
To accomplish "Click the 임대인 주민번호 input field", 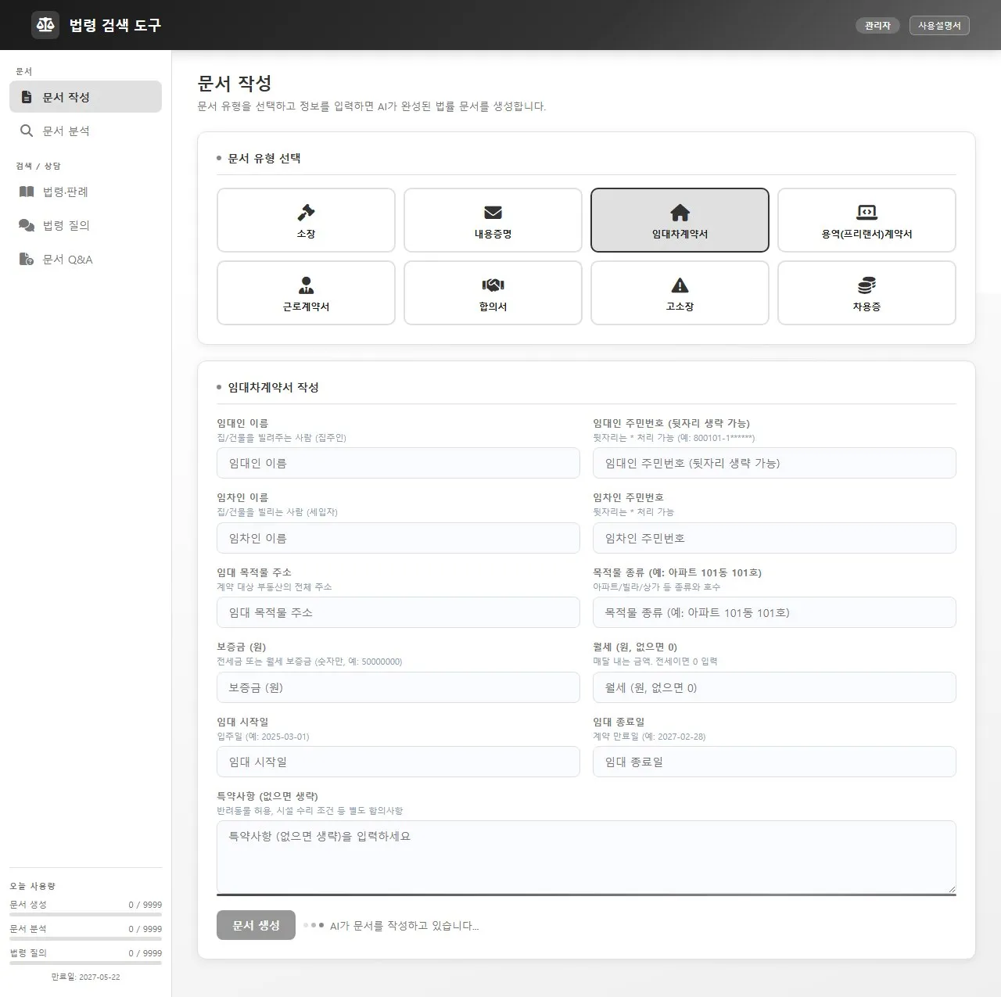I will pyautogui.click(x=774, y=463).
